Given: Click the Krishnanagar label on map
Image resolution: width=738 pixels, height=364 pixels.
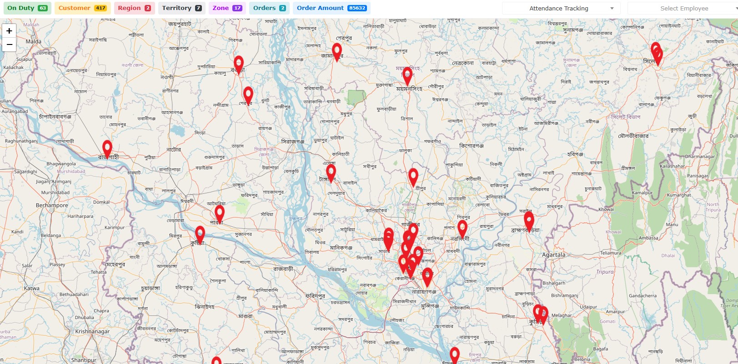Looking at the screenshot, I should click(92, 332).
